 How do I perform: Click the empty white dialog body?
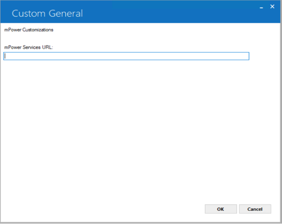[140, 129]
